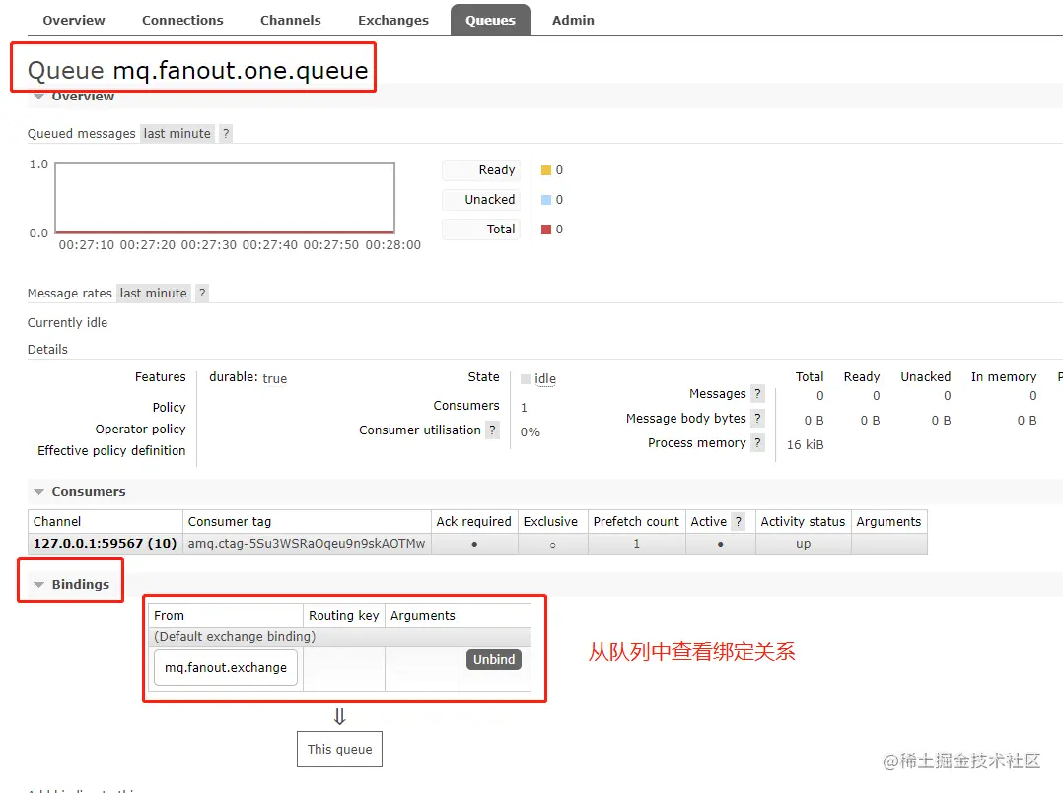
Task: Open help for Message rates timeframe
Action: pyautogui.click(x=201, y=293)
